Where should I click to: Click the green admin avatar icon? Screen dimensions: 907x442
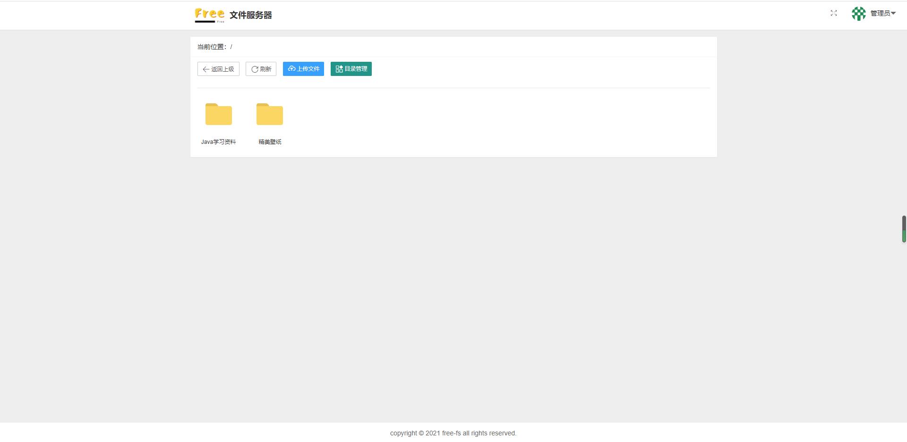click(x=858, y=14)
